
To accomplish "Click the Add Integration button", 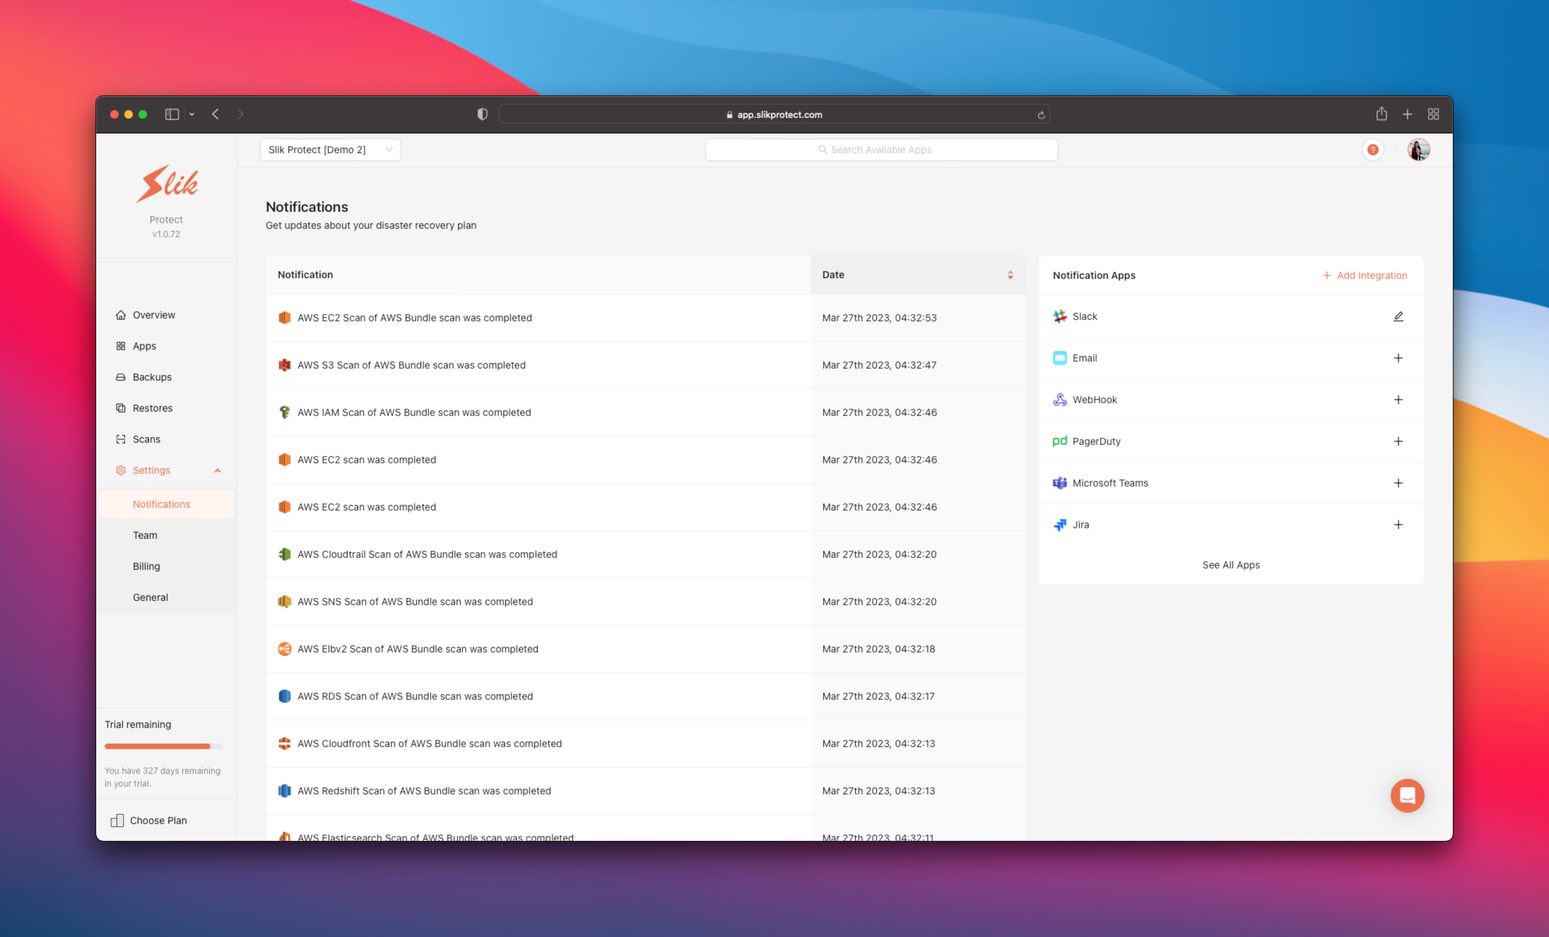I will [x=1365, y=275].
